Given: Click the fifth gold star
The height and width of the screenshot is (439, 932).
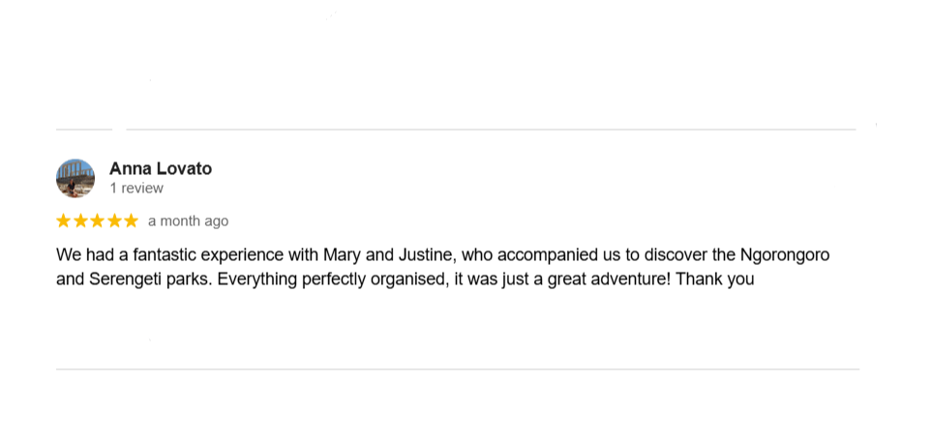Looking at the screenshot, I should [131, 220].
